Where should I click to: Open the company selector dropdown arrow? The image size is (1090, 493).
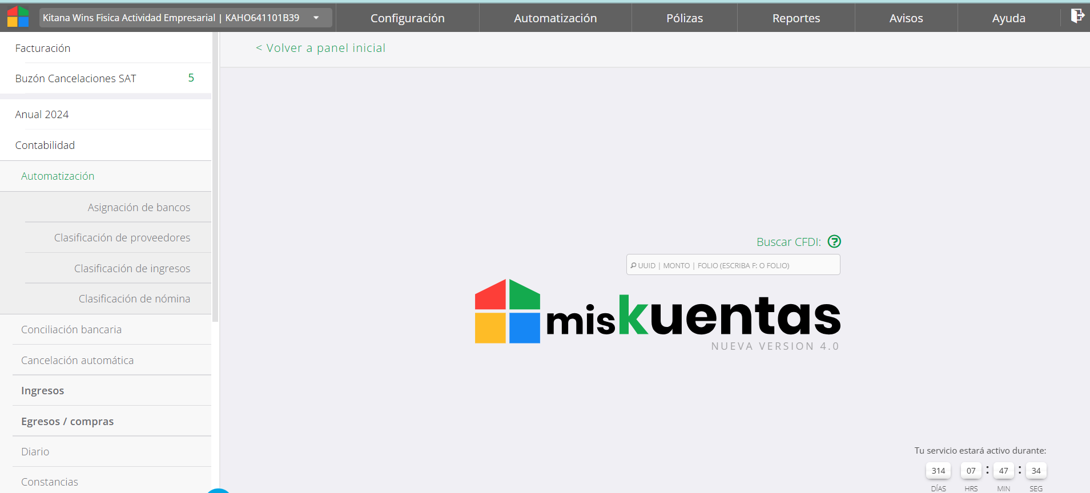click(x=316, y=18)
